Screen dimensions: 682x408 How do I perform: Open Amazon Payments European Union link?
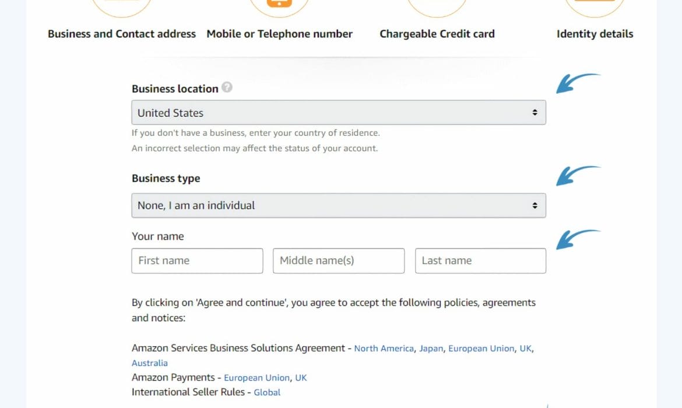coord(256,378)
